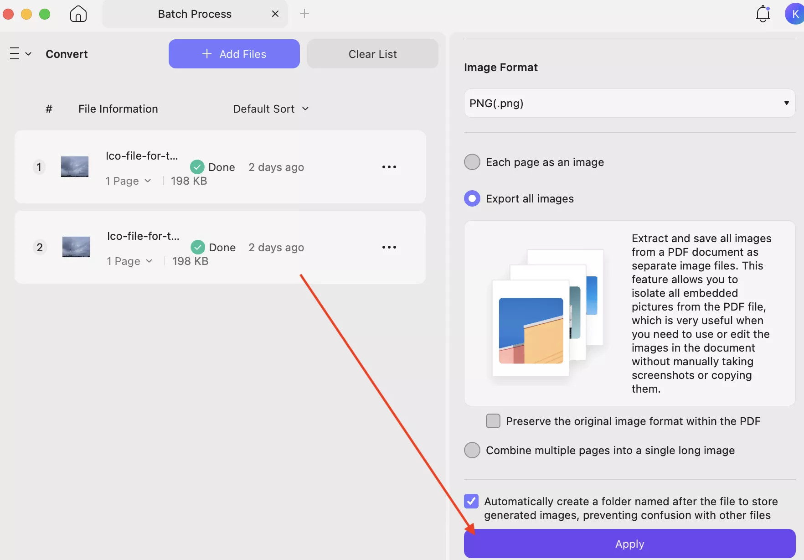Viewport: 804px width, 560px height.
Task: Open the batch tool list menu icon
Action: (20, 54)
